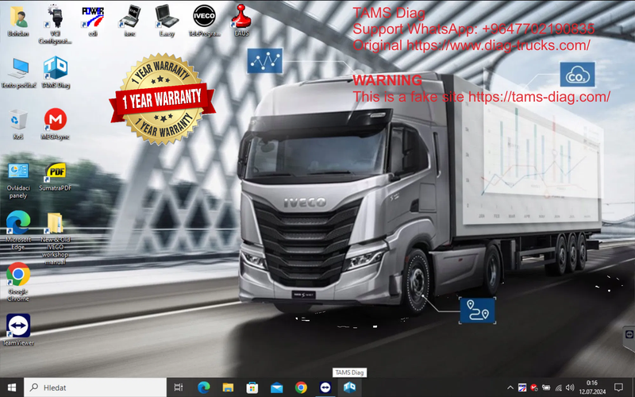Open New & Old IVECO workshop manual folder
This screenshot has height=397, width=635.
point(55,225)
